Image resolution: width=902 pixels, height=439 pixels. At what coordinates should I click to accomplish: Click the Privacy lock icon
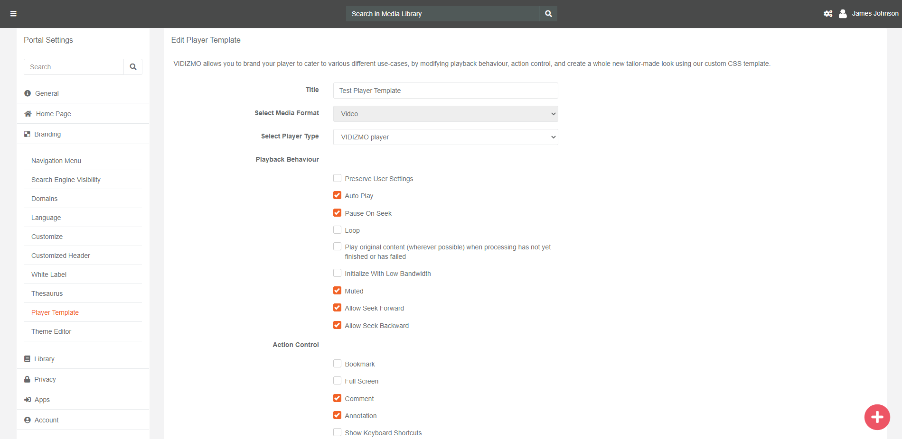point(27,379)
